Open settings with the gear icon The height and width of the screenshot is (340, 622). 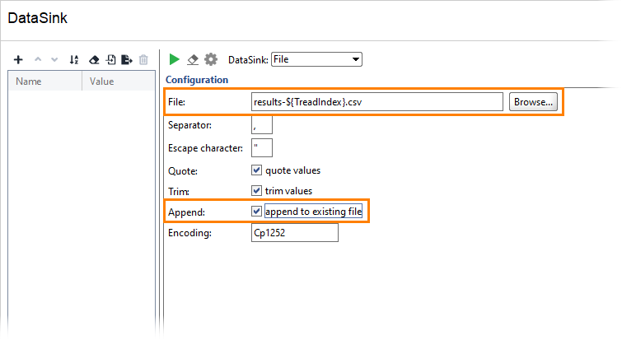(211, 59)
